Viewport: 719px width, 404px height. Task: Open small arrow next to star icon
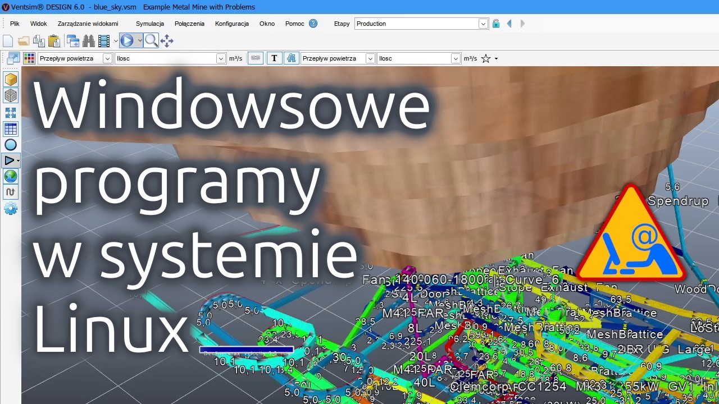496,59
